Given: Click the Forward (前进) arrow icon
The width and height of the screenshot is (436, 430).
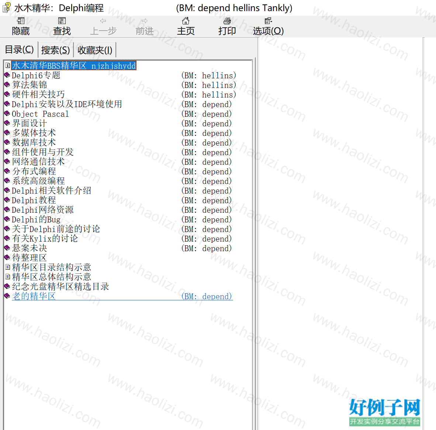Looking at the screenshot, I should pos(145,21).
